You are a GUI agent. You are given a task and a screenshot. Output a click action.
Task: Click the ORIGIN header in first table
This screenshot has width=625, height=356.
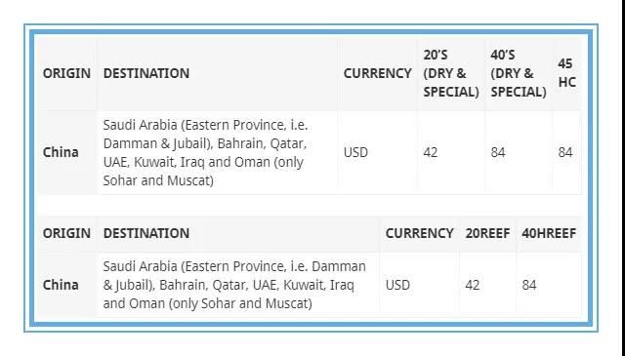(x=66, y=73)
